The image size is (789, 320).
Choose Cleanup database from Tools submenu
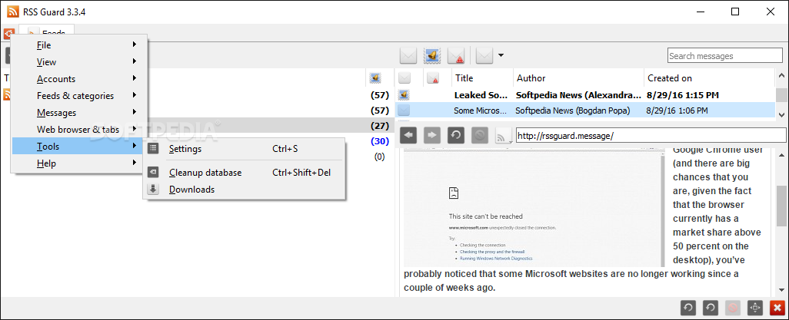pyautogui.click(x=244, y=173)
